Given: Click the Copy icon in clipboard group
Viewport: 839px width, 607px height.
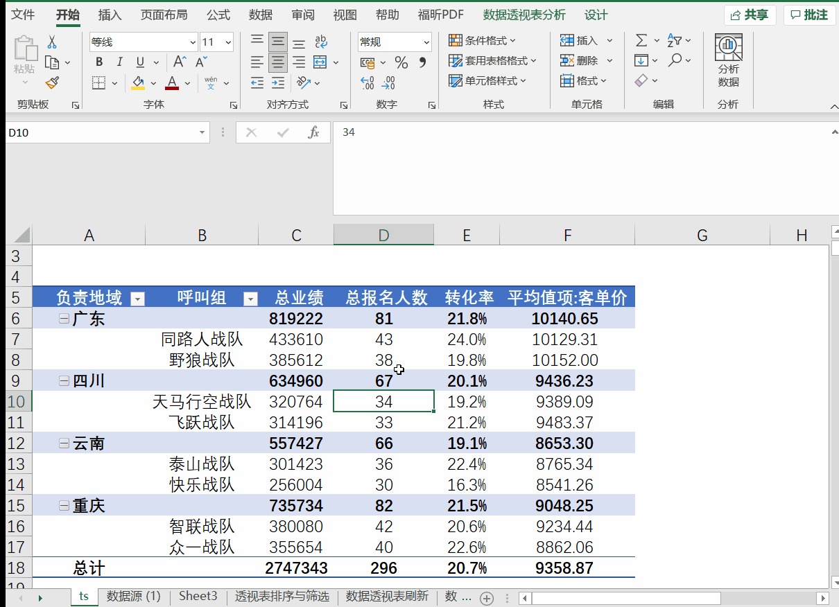Looking at the screenshot, I should point(52,62).
